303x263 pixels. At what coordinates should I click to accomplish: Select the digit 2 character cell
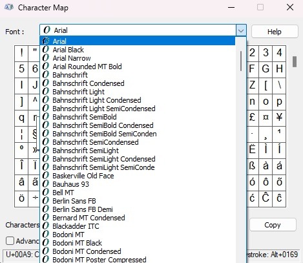(252, 53)
